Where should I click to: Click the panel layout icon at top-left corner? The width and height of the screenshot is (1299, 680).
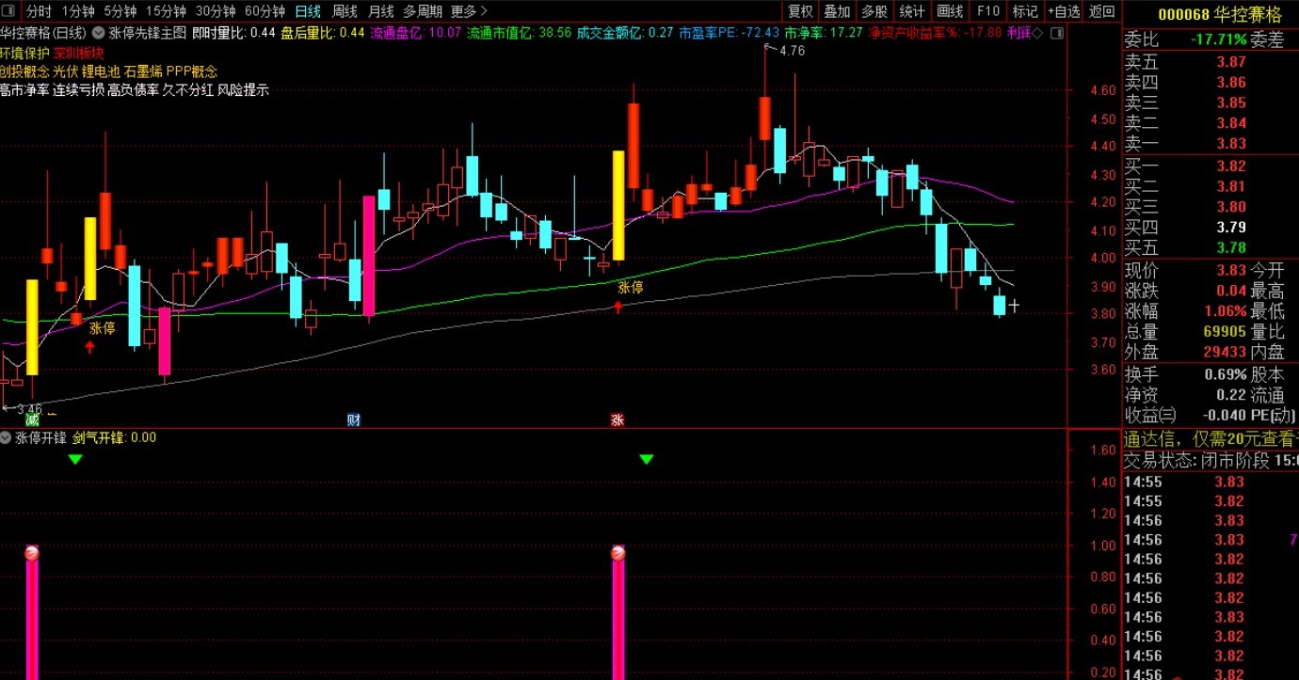[9, 11]
